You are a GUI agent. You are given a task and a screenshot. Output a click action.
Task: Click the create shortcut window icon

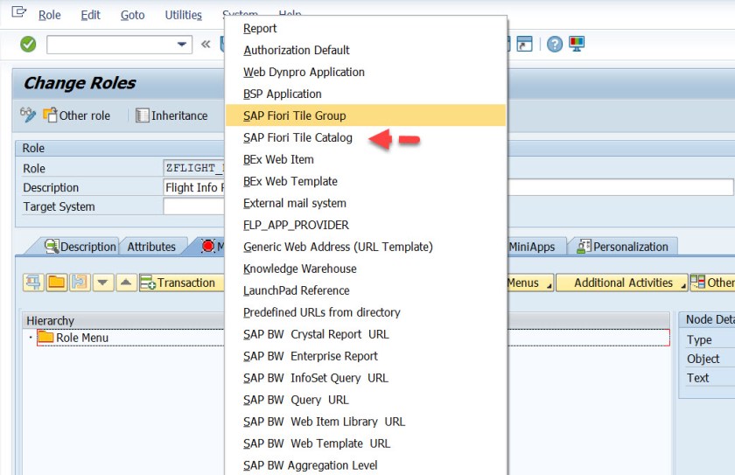pos(524,44)
